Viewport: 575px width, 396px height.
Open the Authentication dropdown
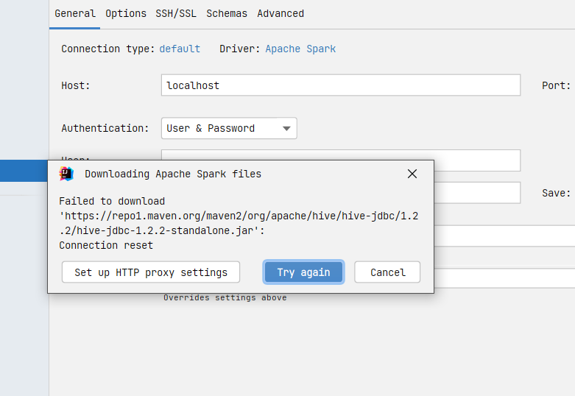point(229,128)
